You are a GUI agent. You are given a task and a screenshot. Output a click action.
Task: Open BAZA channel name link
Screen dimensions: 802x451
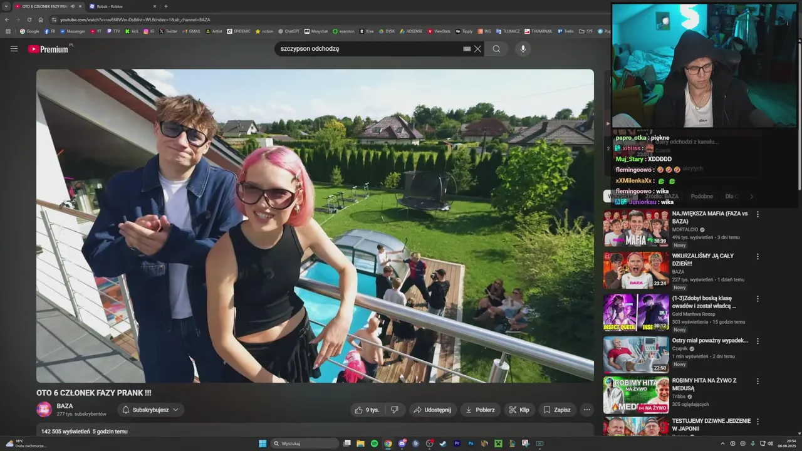tap(65, 406)
